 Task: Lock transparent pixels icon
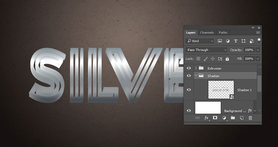(x=198, y=59)
